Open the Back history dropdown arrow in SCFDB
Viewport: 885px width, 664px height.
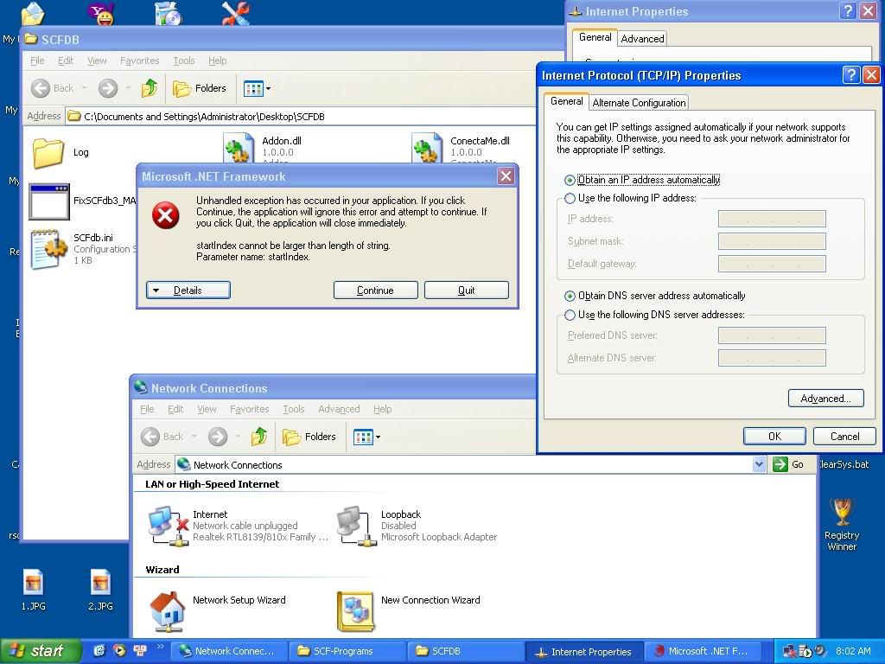tap(84, 88)
